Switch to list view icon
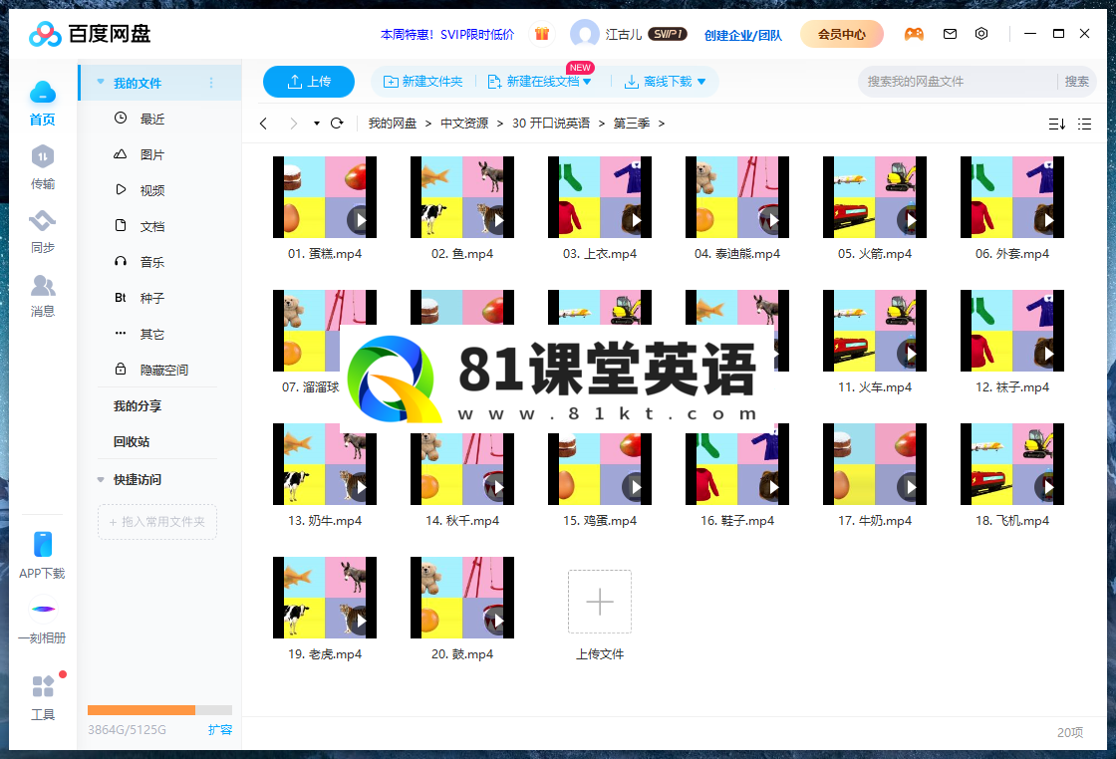 pyautogui.click(x=1085, y=124)
